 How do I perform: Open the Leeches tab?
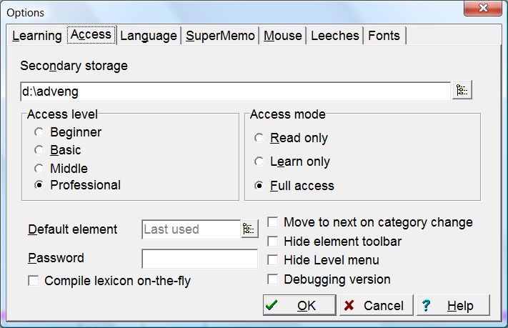pos(335,36)
